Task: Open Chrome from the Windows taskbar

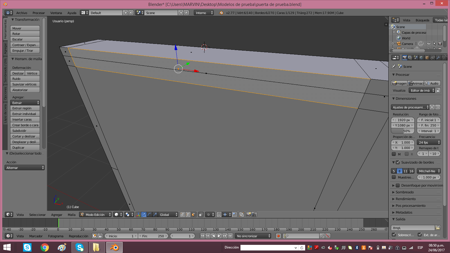Action: click(x=44, y=247)
